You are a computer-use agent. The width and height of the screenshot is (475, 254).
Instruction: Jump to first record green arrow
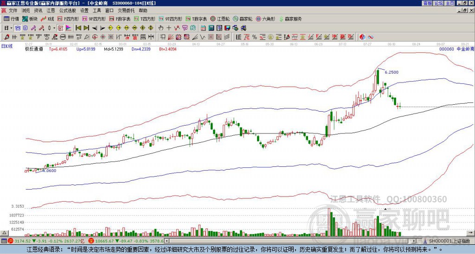point(78,28)
